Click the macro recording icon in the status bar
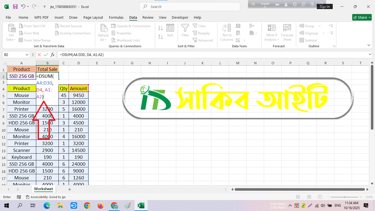 19,197
